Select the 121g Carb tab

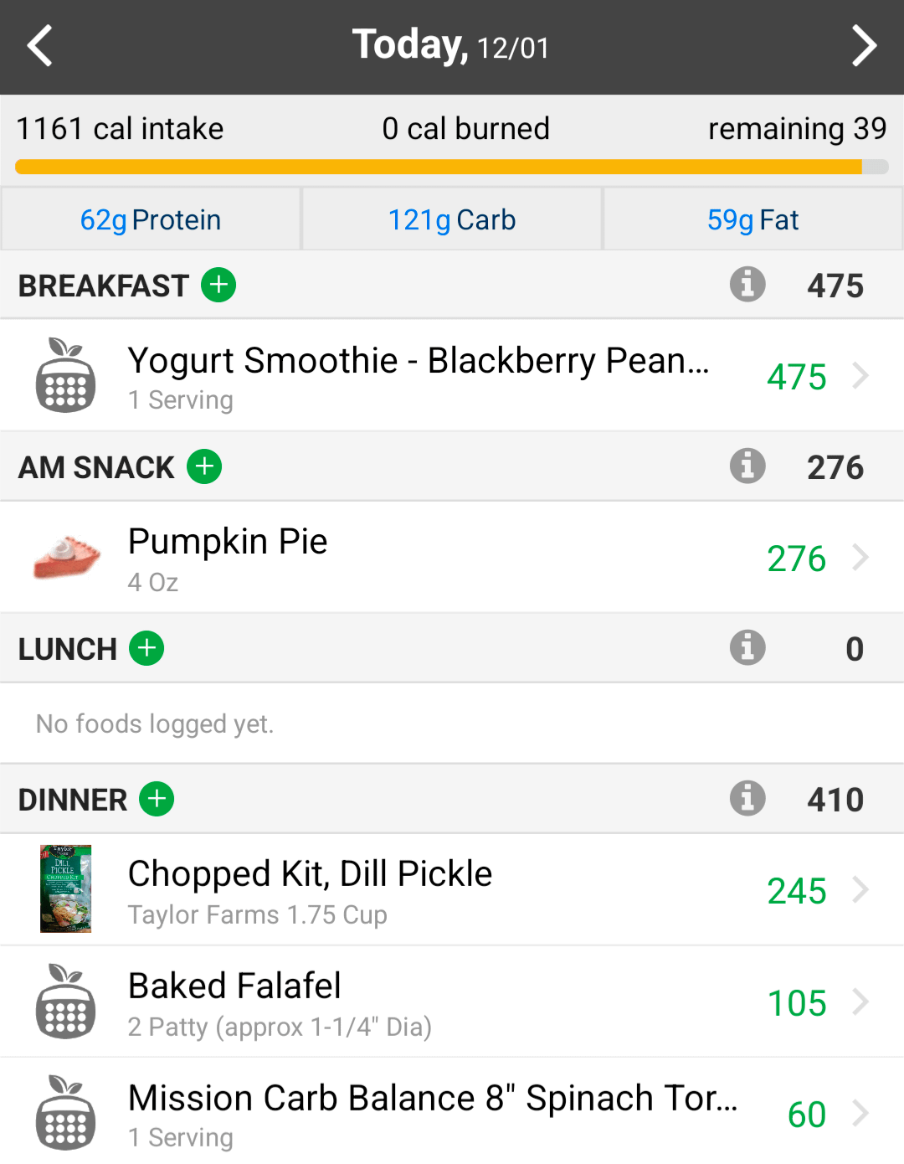click(452, 219)
